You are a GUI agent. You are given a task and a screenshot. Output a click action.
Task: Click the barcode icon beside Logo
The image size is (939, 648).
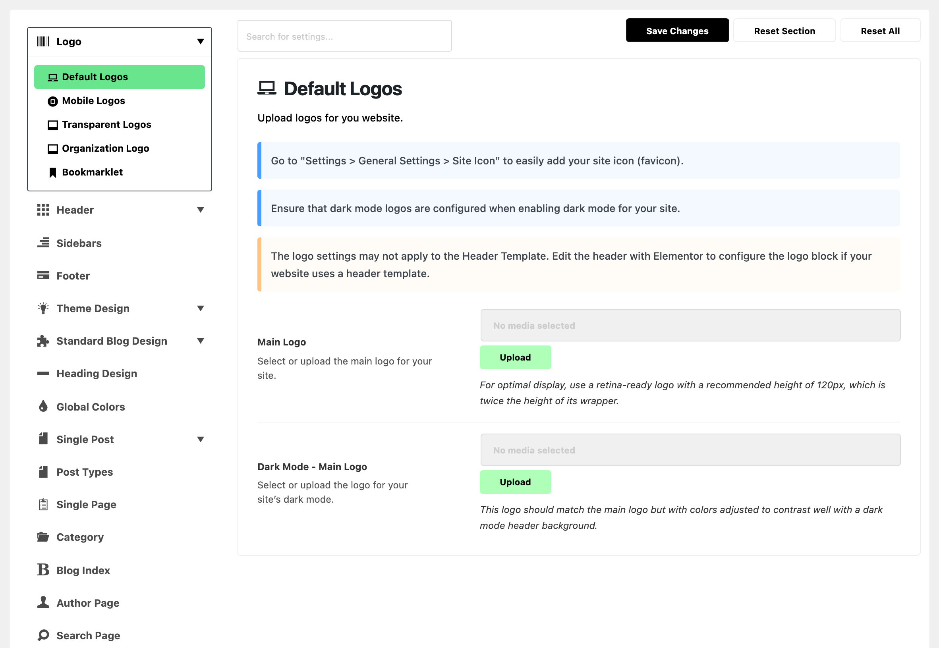point(43,41)
